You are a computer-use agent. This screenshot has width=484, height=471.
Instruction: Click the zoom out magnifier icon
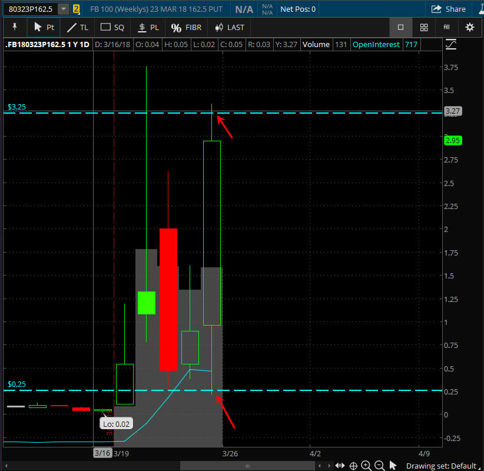379,466
